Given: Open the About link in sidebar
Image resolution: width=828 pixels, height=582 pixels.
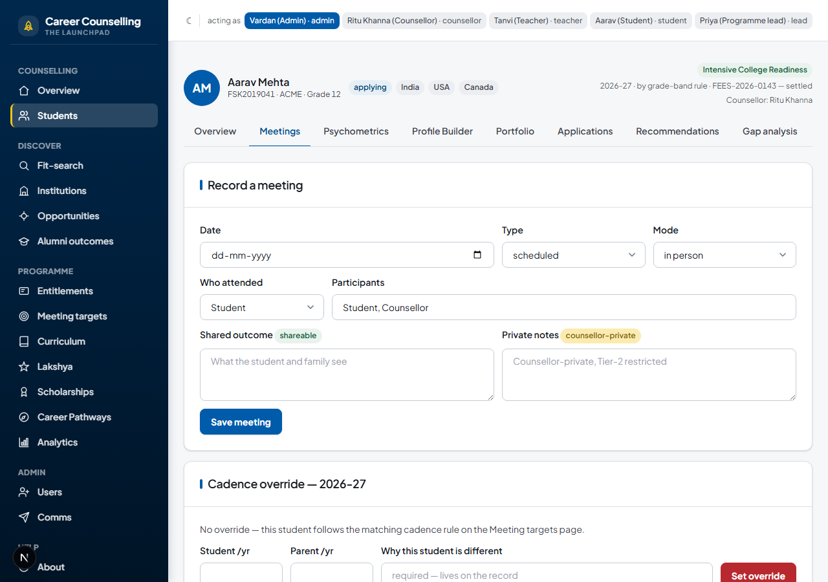Looking at the screenshot, I should click(84, 567).
